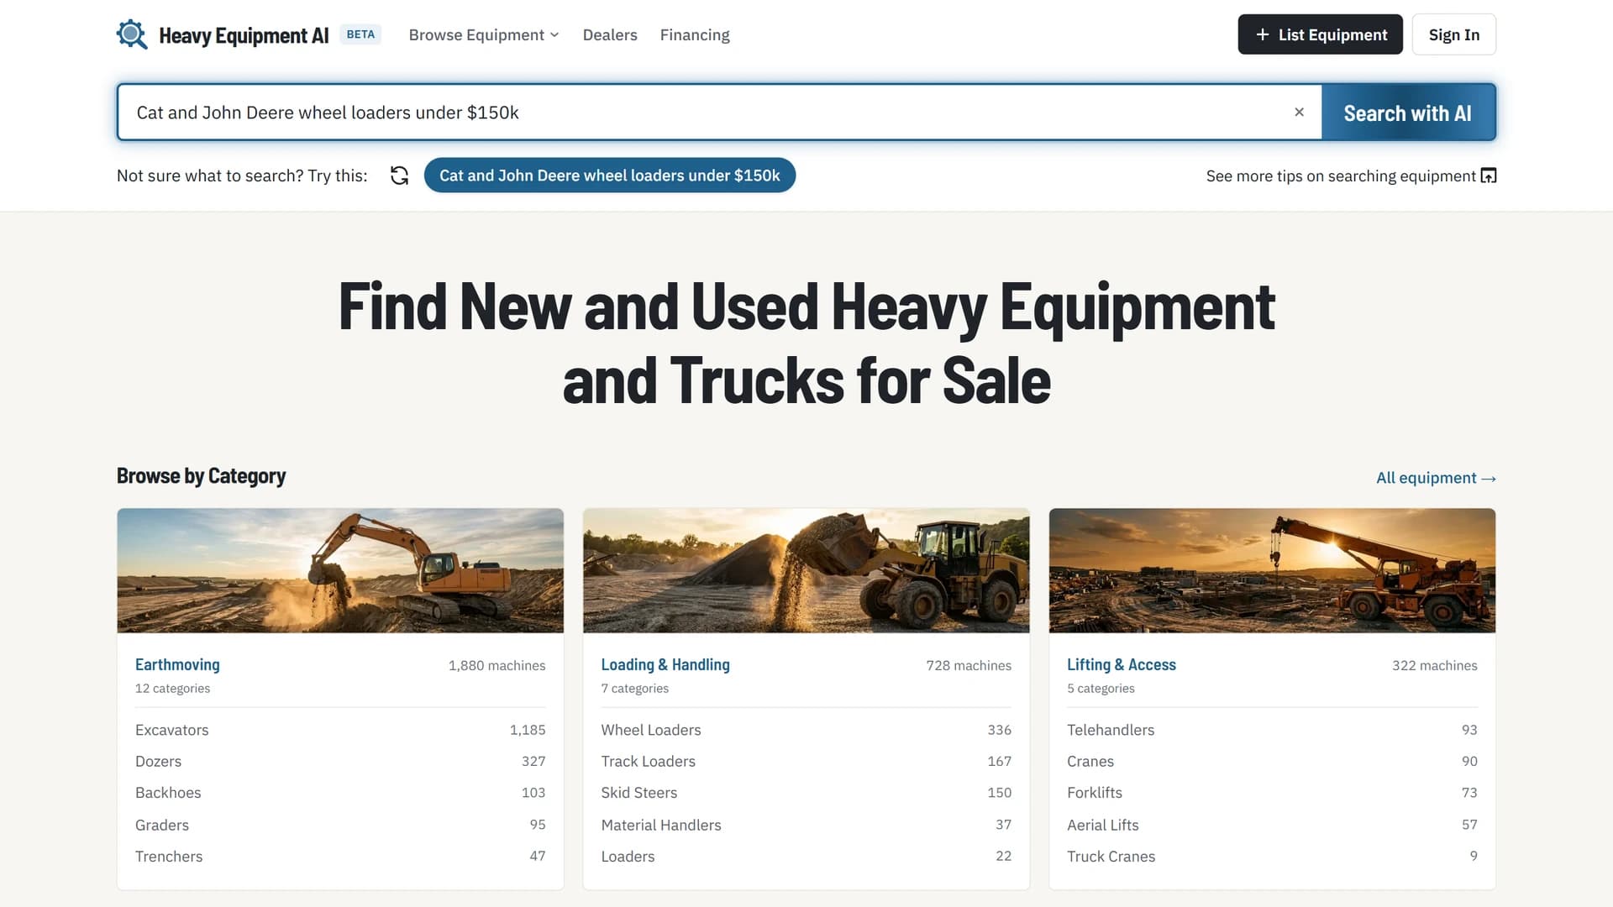Open the Excavators listing
Viewport: 1613px width, 907px height.
(340, 730)
